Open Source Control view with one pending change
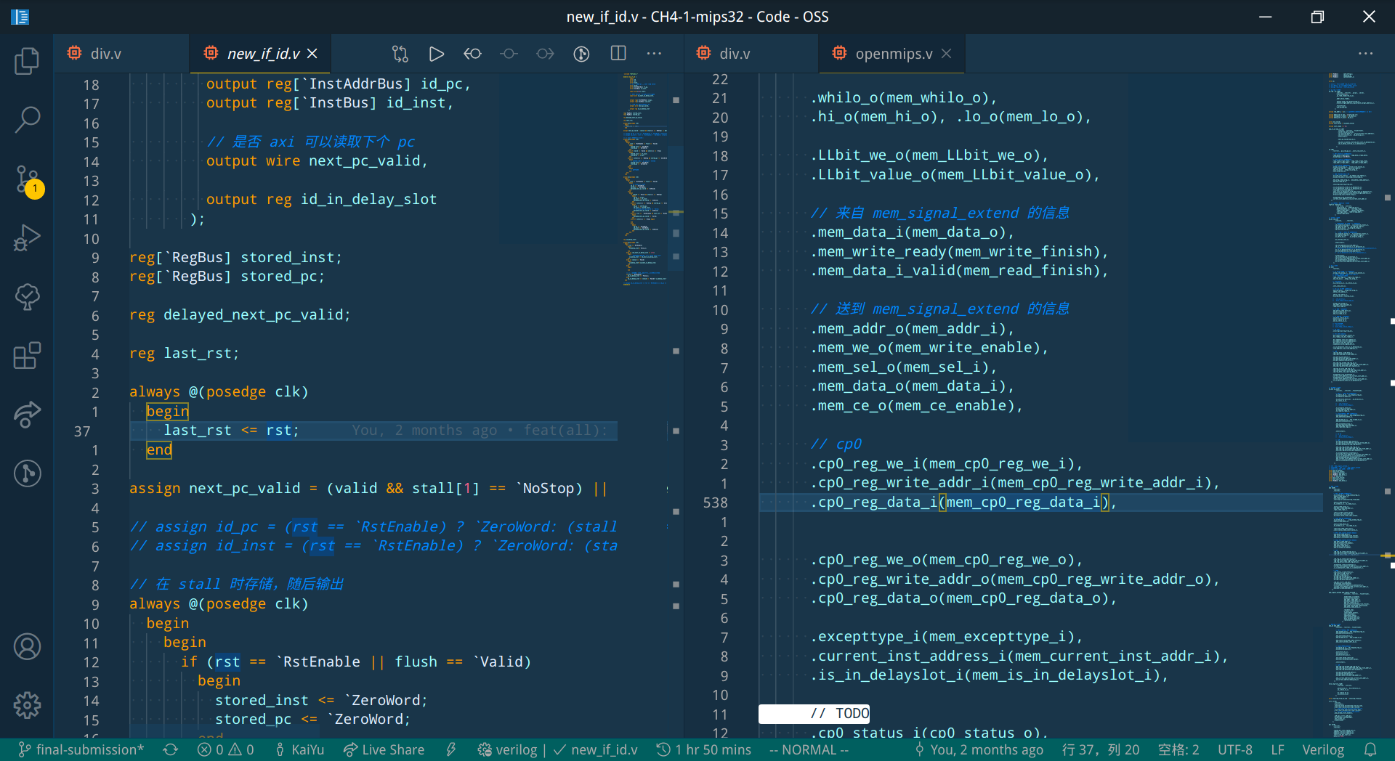 (x=27, y=179)
